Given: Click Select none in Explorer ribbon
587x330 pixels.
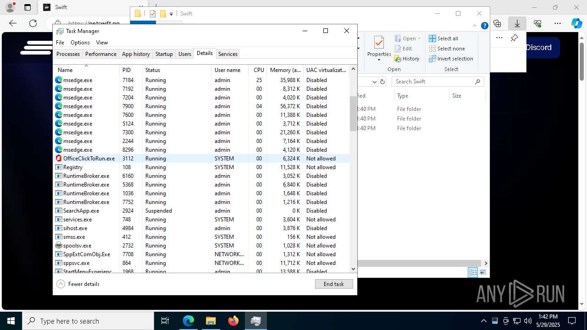Looking at the screenshot, I should 447,49.
